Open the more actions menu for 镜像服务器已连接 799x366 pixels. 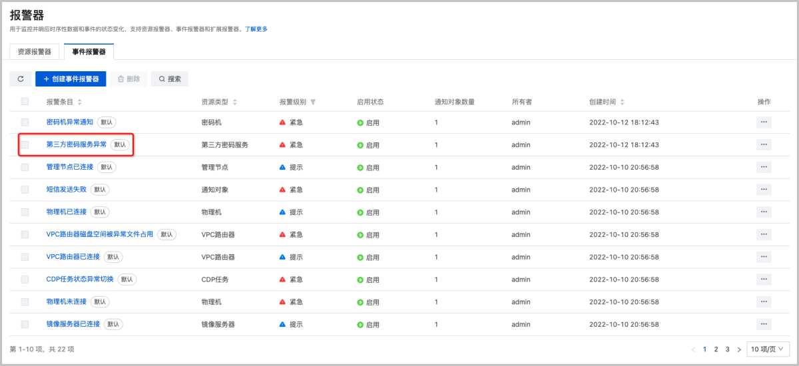point(764,324)
